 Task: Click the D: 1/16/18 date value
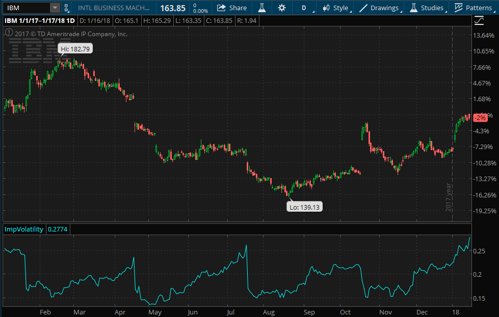tap(94, 21)
